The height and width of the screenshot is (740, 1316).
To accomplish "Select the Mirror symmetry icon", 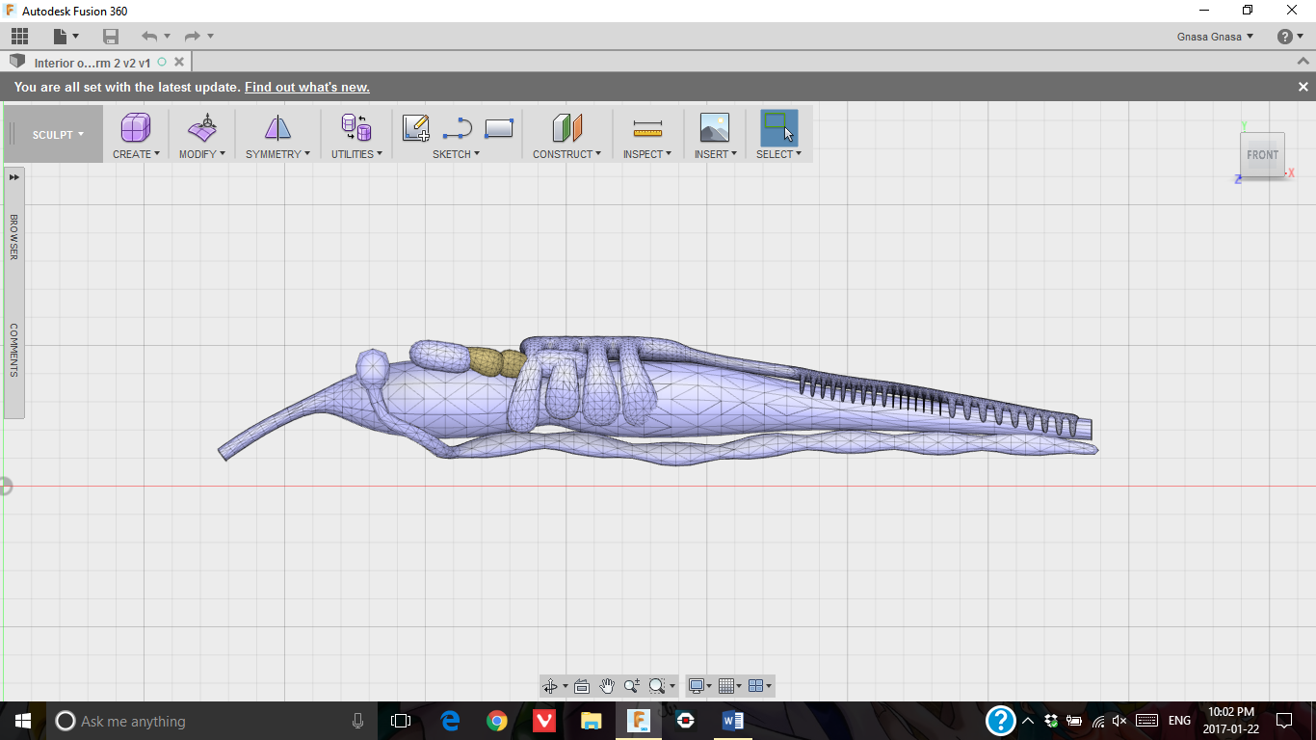I will [277, 128].
